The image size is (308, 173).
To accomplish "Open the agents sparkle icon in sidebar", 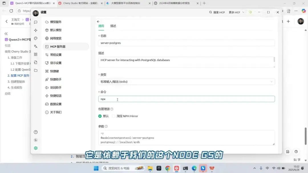I will (36, 30).
